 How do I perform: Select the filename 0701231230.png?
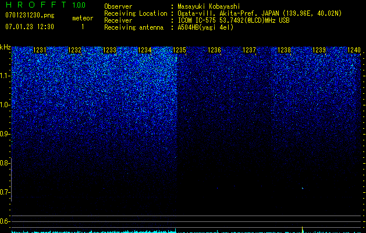[30, 15]
